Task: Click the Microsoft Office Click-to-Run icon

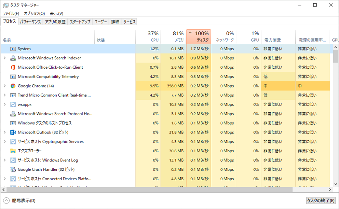Action: click(13, 67)
